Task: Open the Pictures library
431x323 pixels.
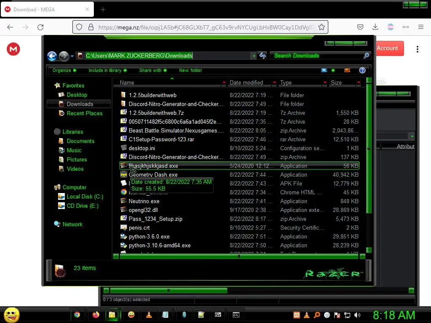Action: 77,159
